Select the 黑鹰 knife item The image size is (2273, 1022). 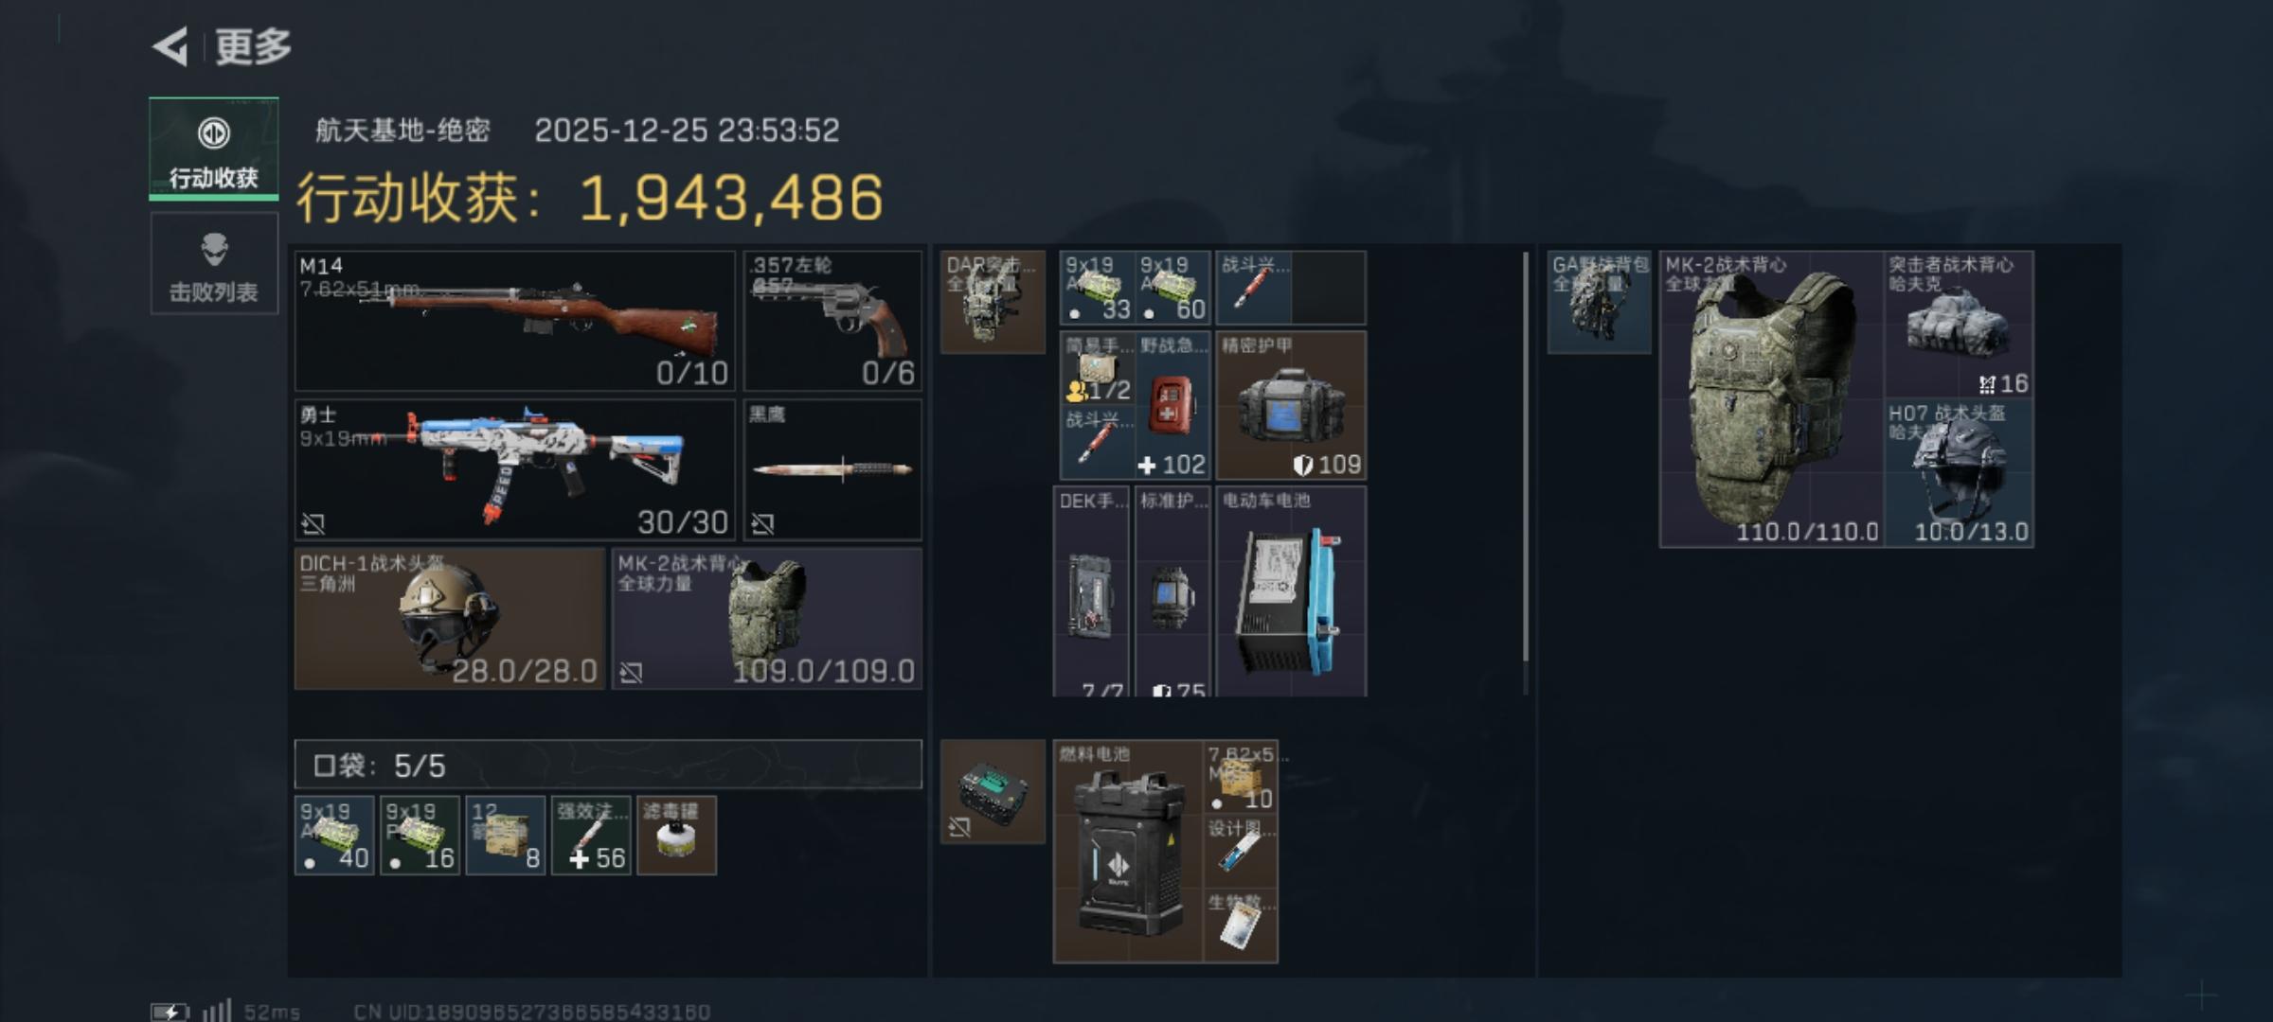832,469
